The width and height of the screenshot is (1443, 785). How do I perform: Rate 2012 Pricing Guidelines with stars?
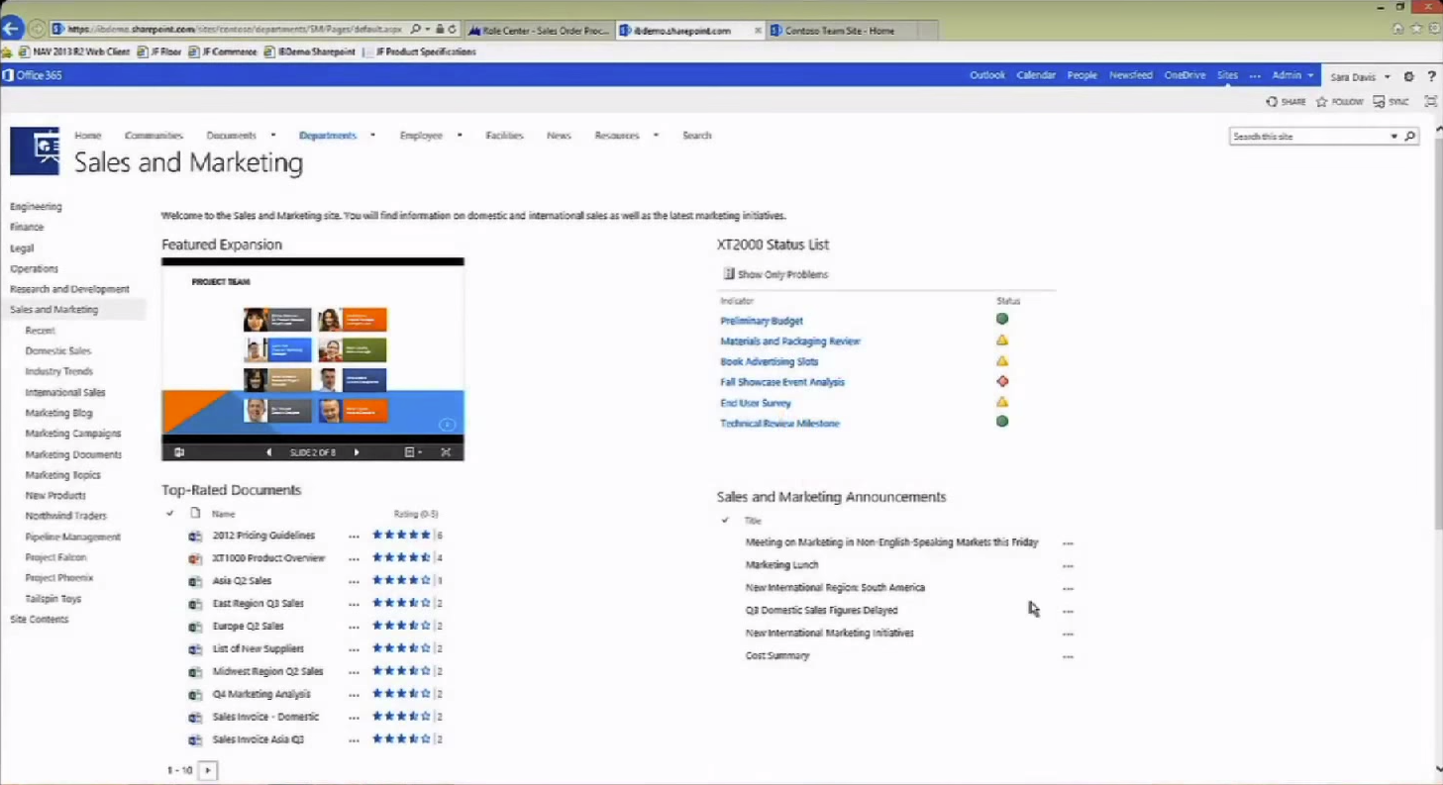(401, 535)
